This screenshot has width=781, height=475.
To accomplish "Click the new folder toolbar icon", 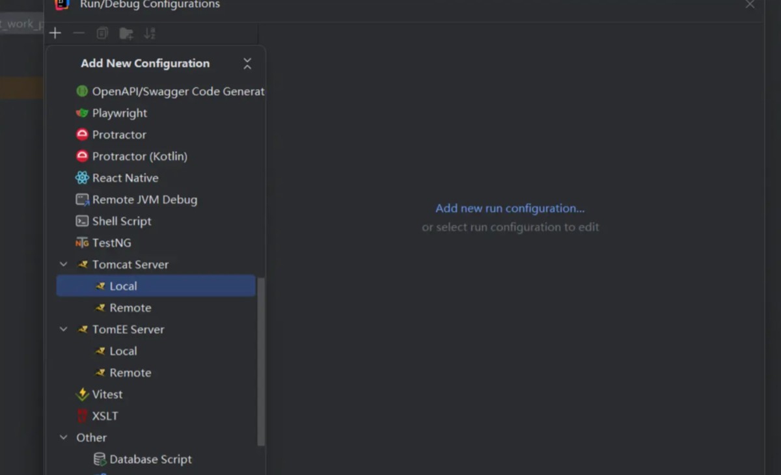I will pyautogui.click(x=126, y=33).
